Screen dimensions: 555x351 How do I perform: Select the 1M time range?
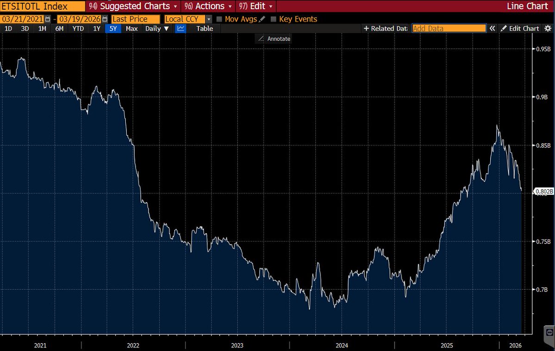tap(42, 28)
